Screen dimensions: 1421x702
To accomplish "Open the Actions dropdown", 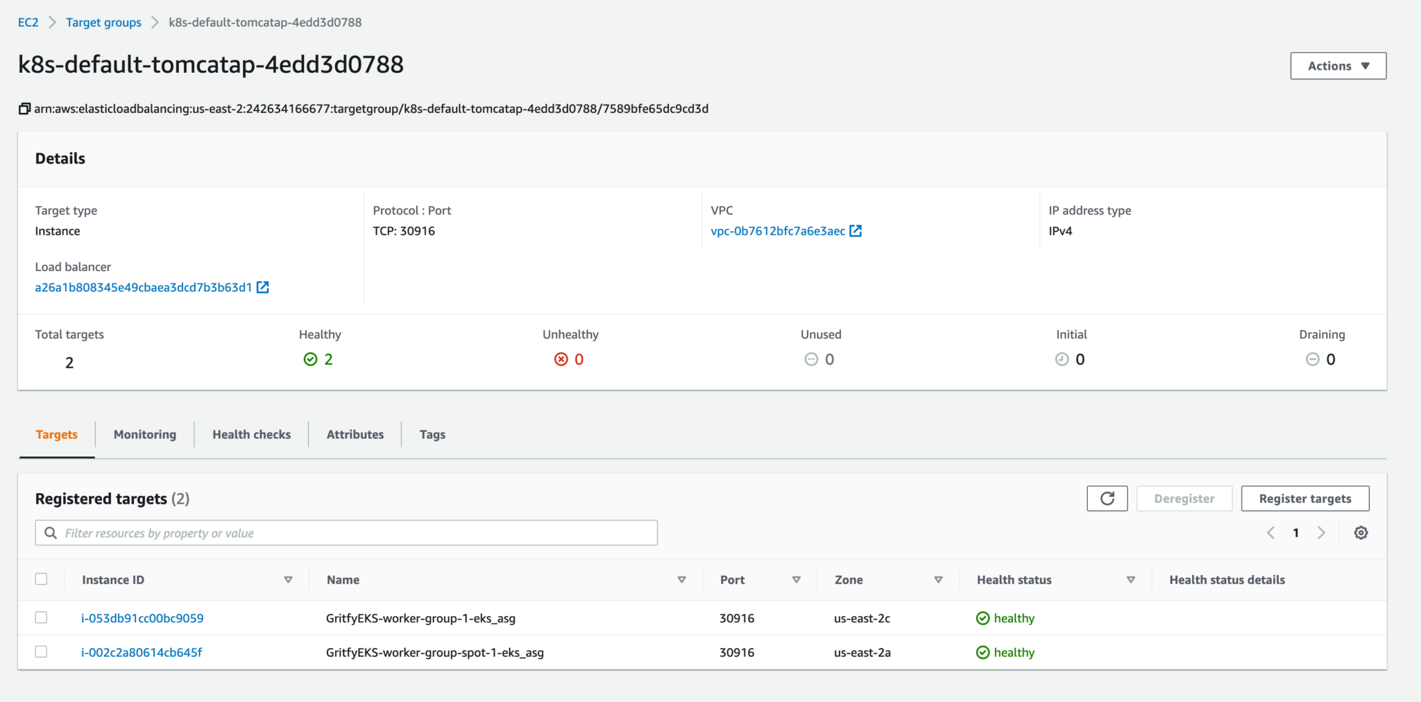I will [x=1338, y=65].
